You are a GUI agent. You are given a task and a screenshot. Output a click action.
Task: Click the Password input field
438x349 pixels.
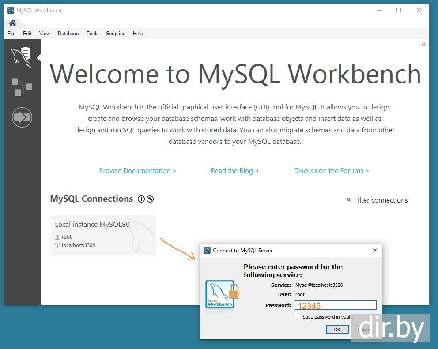336,305
